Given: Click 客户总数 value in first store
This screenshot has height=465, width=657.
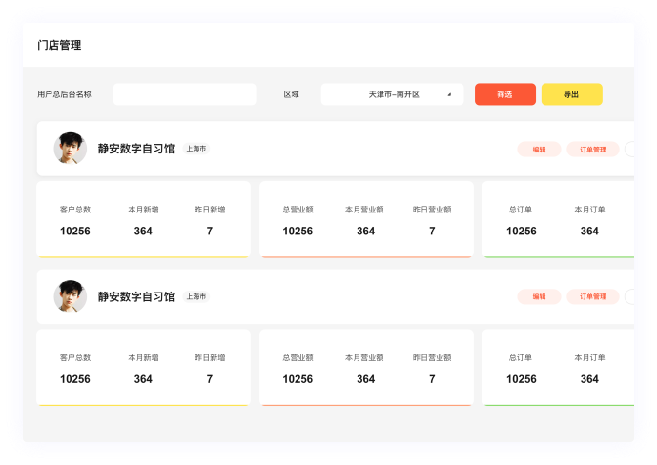Looking at the screenshot, I should coord(75,231).
